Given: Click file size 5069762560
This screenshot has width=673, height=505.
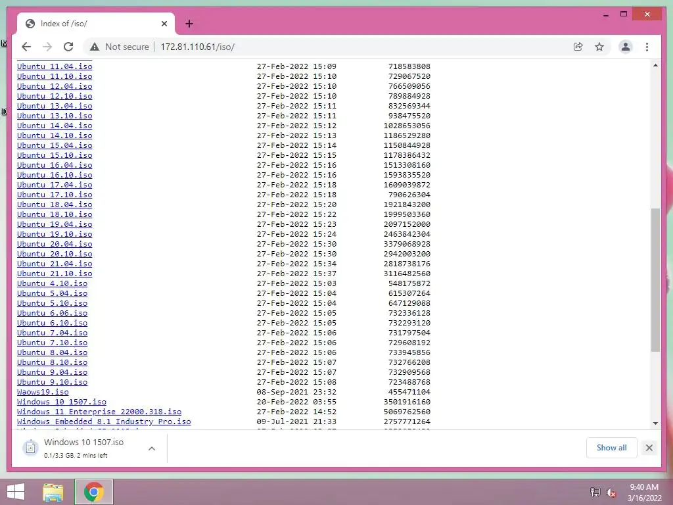Looking at the screenshot, I should click(x=407, y=412).
